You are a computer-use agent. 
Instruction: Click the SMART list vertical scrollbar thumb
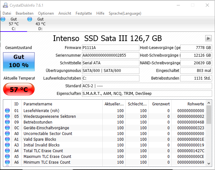click(x=209, y=115)
